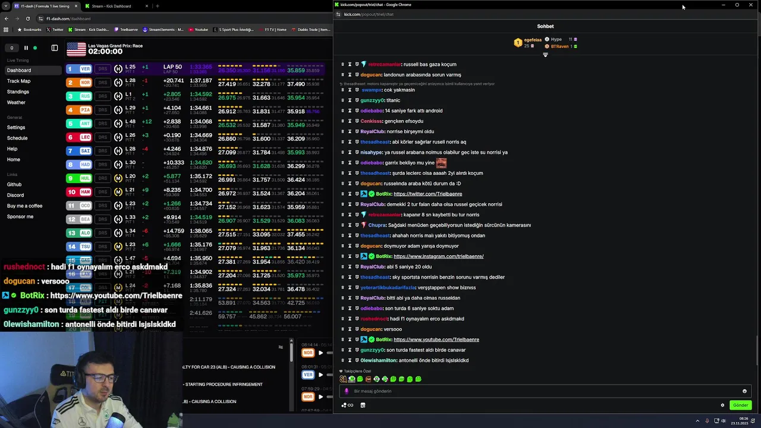Open the Trielbaenre Twitch bookmark
The width and height of the screenshot is (761, 428).
click(126, 29)
